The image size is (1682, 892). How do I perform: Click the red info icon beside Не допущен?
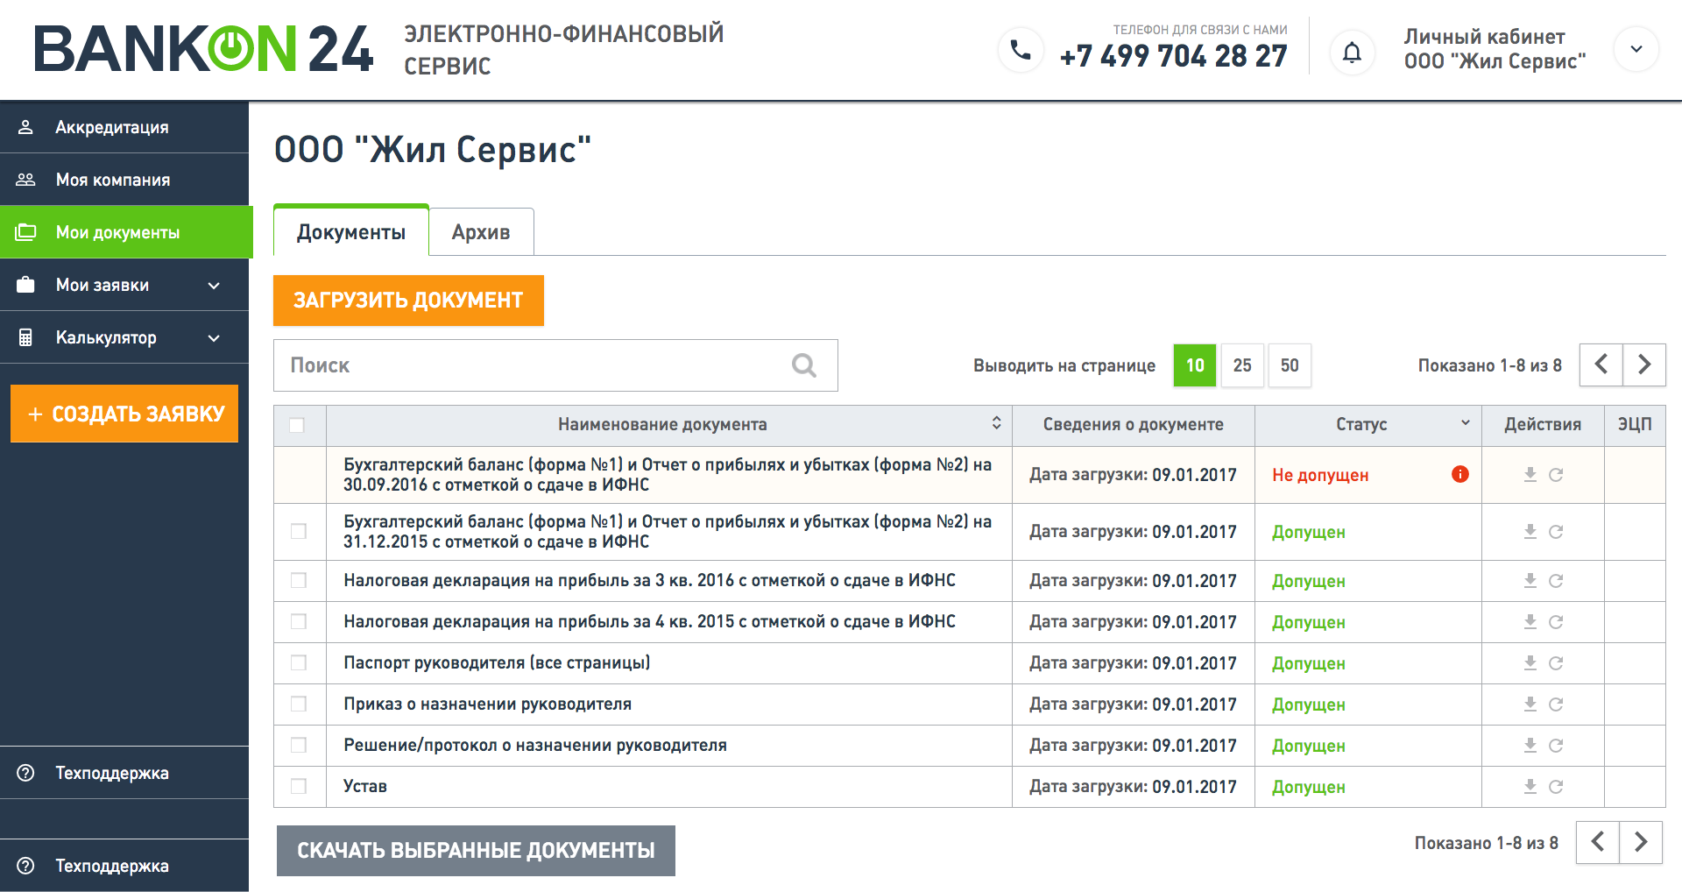coord(1459,474)
